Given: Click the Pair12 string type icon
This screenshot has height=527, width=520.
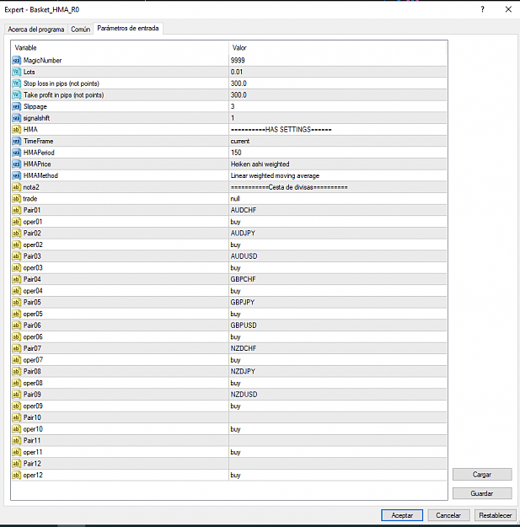Looking at the screenshot, I should point(17,464).
